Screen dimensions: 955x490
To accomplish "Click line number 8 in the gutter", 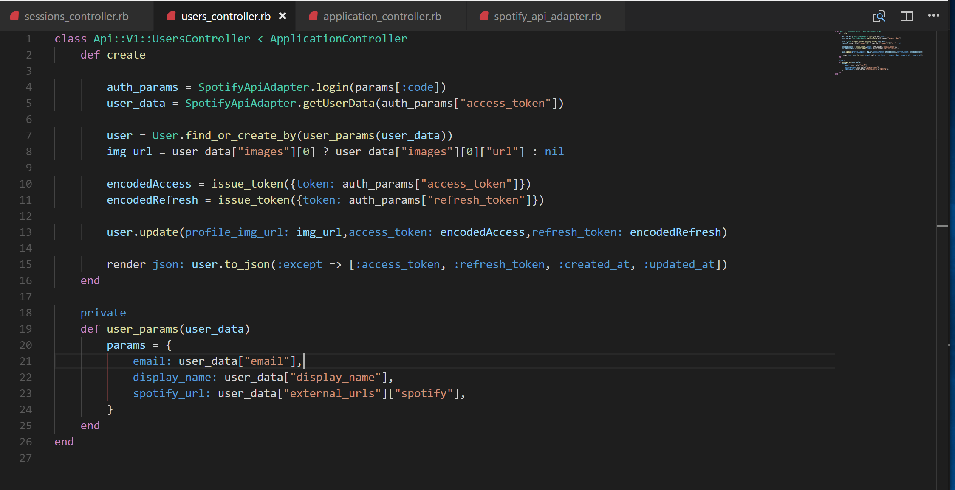I will tap(28, 151).
